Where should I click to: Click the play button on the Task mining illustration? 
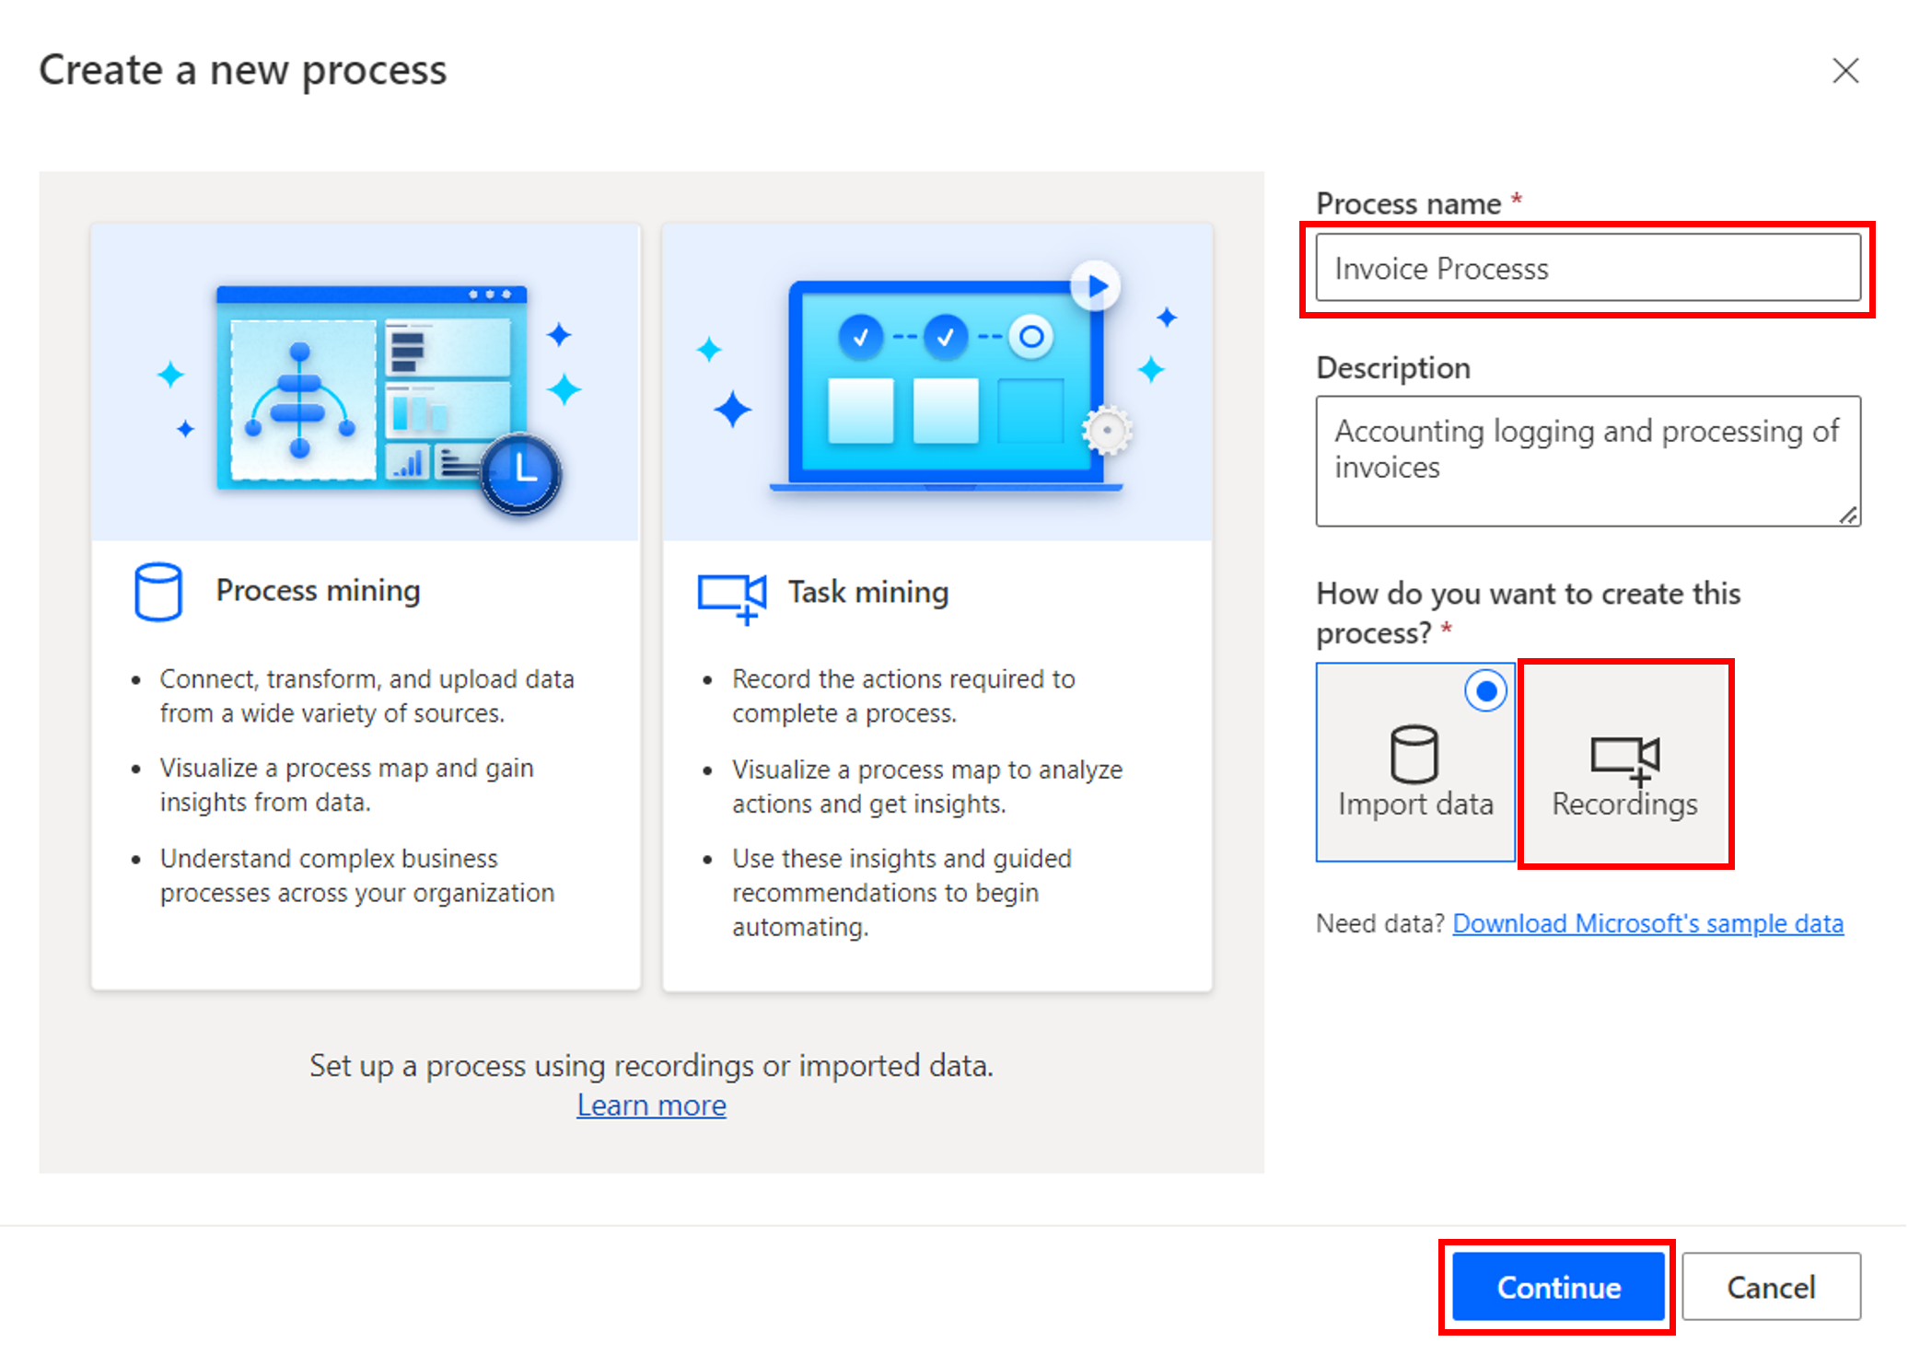[x=1096, y=285]
